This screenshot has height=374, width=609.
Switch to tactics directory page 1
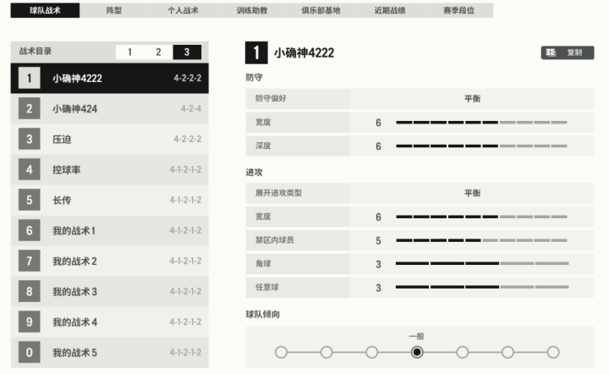point(129,52)
